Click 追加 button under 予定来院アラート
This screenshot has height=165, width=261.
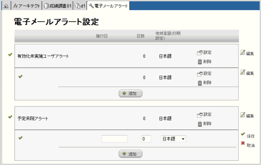[130, 154]
